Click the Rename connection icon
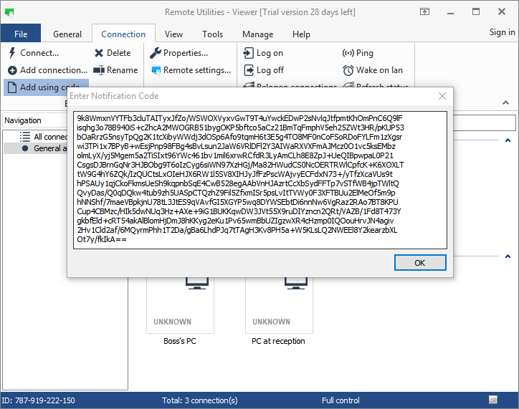This screenshot has width=519, height=409. coord(99,70)
